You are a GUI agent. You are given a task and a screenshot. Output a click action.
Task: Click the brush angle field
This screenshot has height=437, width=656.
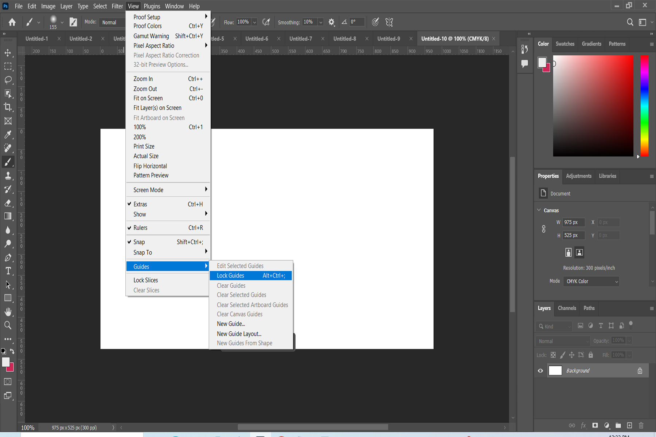(x=357, y=22)
